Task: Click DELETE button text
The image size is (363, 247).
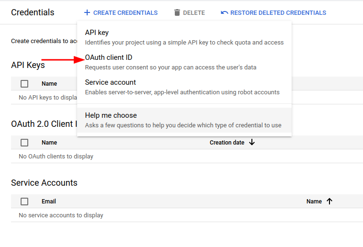Action: (x=194, y=13)
